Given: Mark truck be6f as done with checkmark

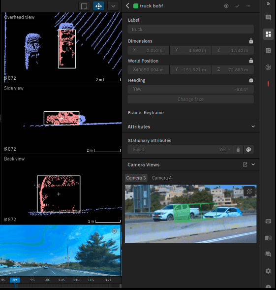Looking at the screenshot, I should coord(237,6).
